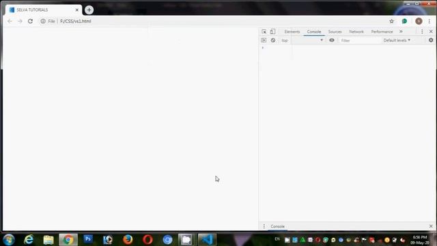Open the Network tab
Image resolution: width=437 pixels, height=246 pixels.
[x=356, y=32]
